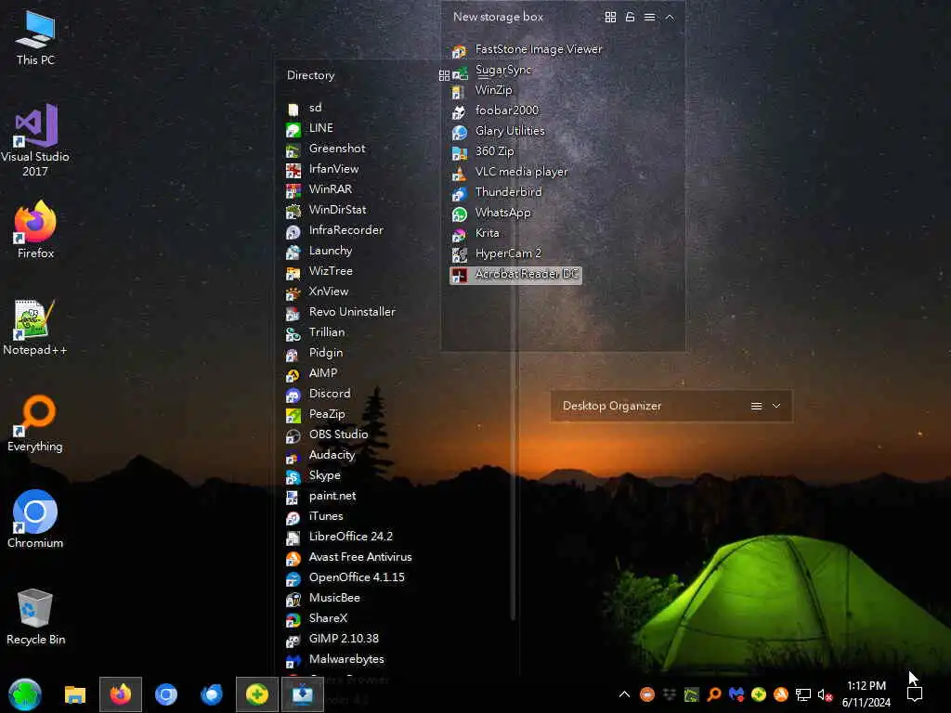Image resolution: width=951 pixels, height=713 pixels.
Task: Open the Krita shortcut
Action: pos(475,233)
